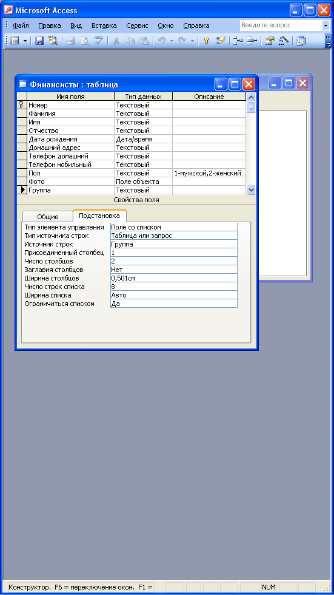Open Indexes via lightning-bolt icon
Viewport: 334px width, 595px height.
click(221, 41)
